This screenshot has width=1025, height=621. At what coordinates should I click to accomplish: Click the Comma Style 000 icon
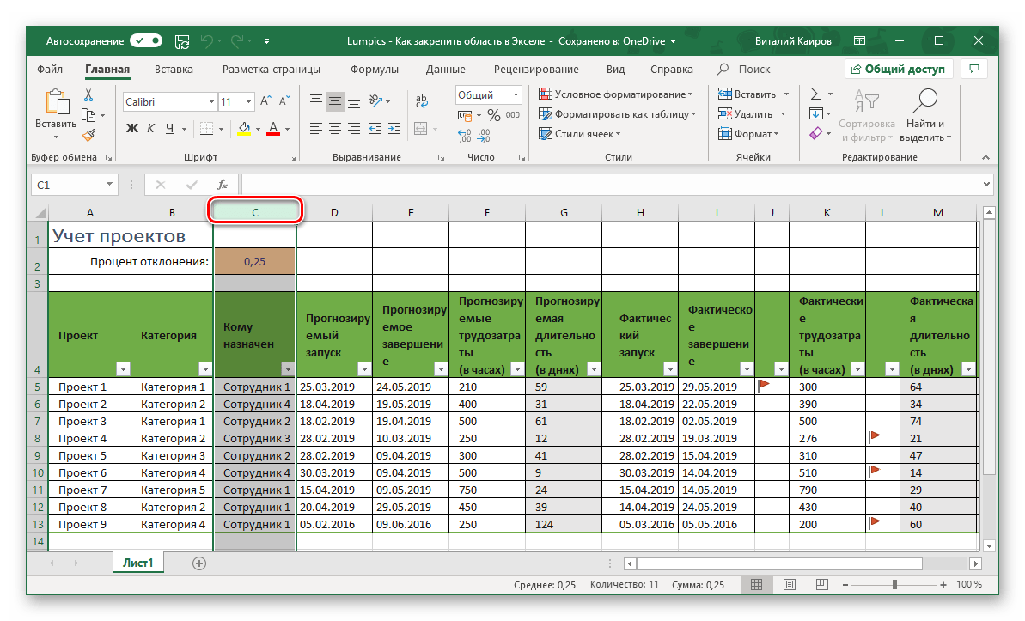513,115
